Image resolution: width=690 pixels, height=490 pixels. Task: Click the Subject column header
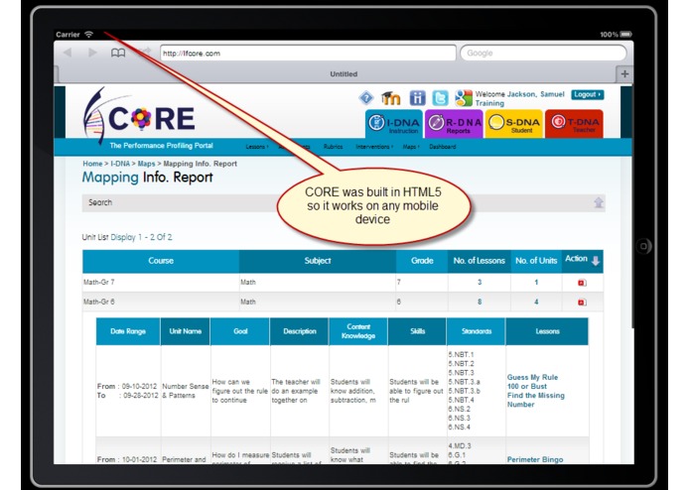tap(318, 261)
